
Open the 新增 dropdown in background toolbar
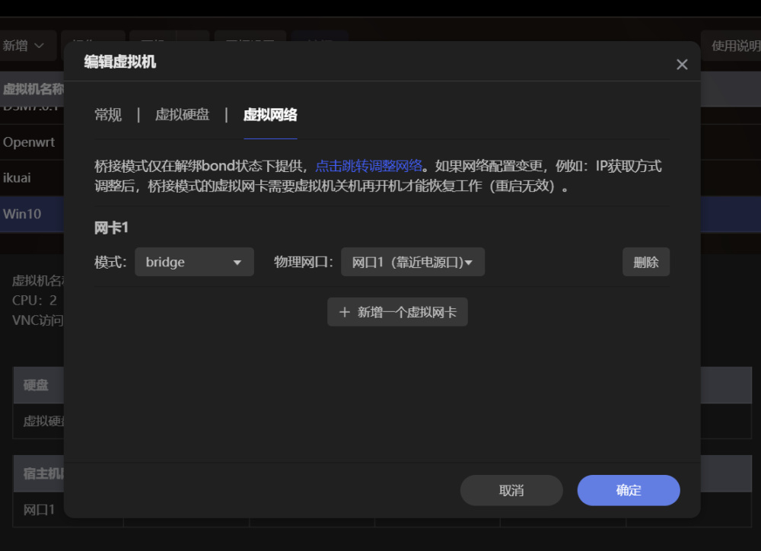24,46
